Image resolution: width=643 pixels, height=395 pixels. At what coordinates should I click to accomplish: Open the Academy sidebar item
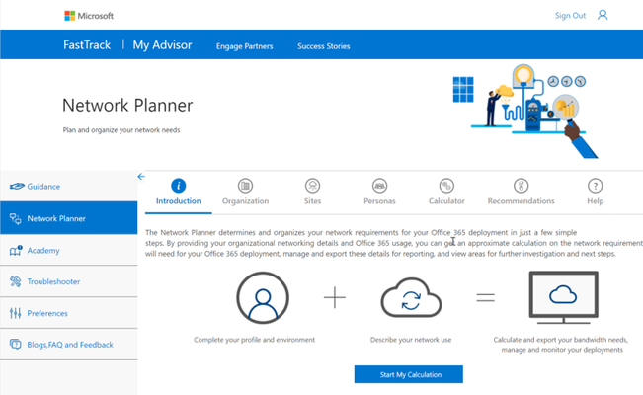(69, 250)
